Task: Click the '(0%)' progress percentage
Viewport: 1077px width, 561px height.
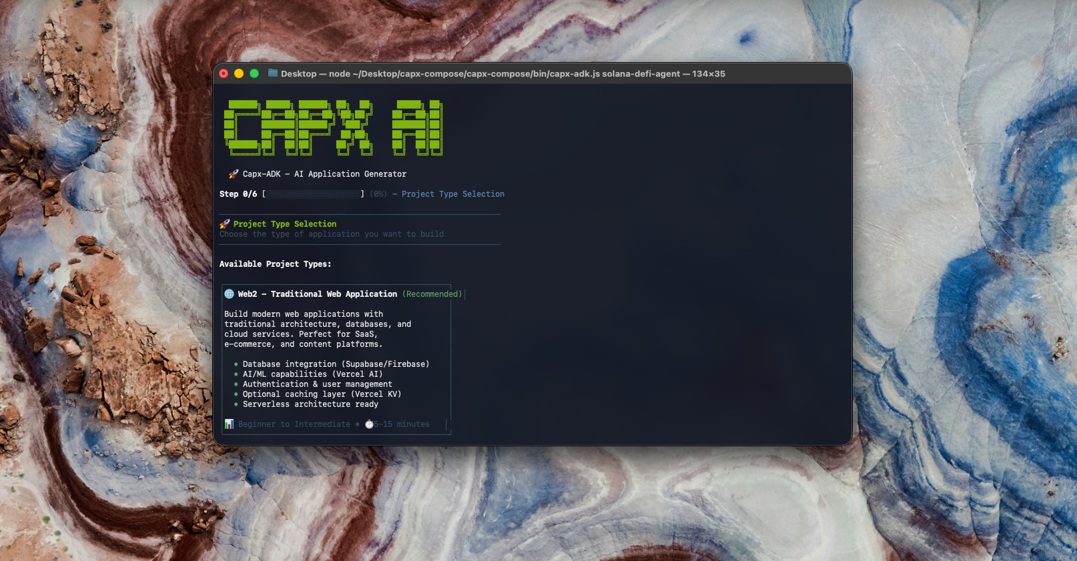Action: (x=378, y=194)
